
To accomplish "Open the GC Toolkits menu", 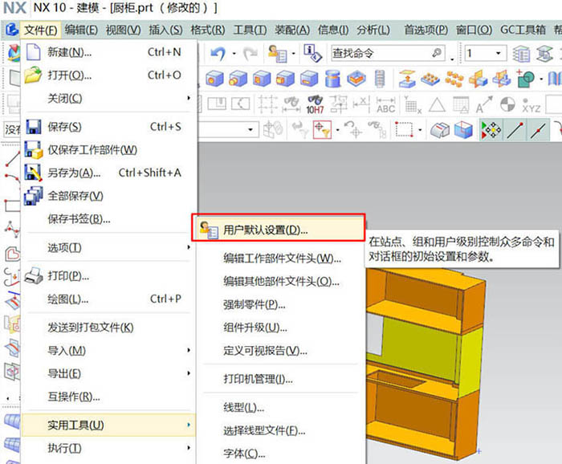I will tap(523, 30).
